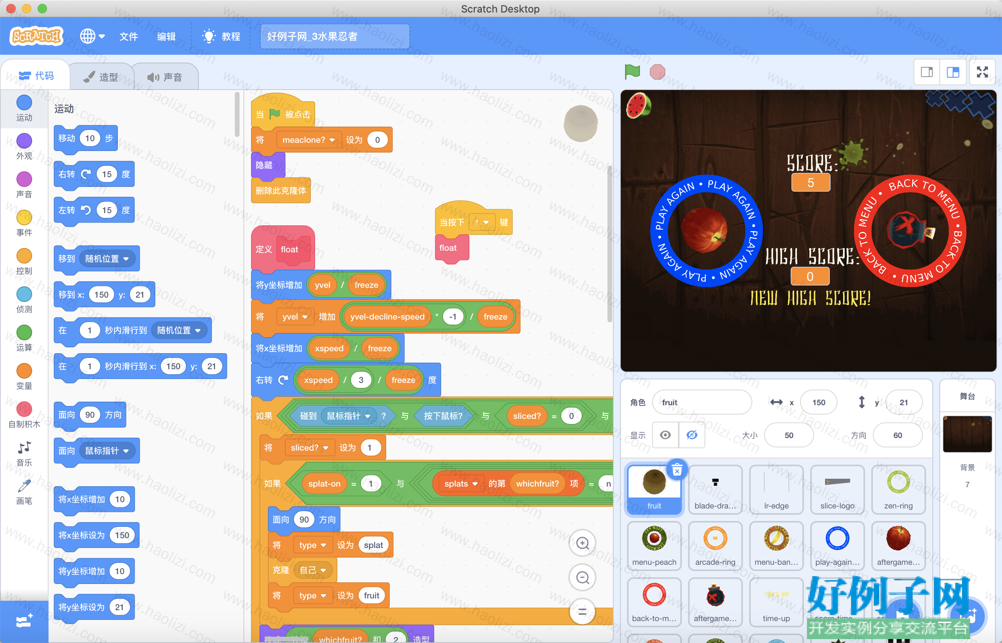Click the 删除此克隆体 block
Screen dimensions: 1002x643
tap(281, 191)
